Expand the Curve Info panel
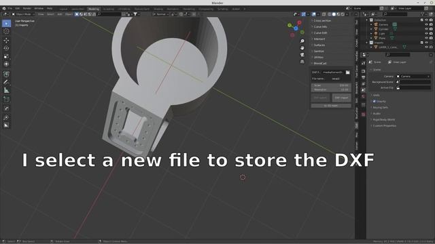Screen dimensions: 435x244 [x=320, y=26]
